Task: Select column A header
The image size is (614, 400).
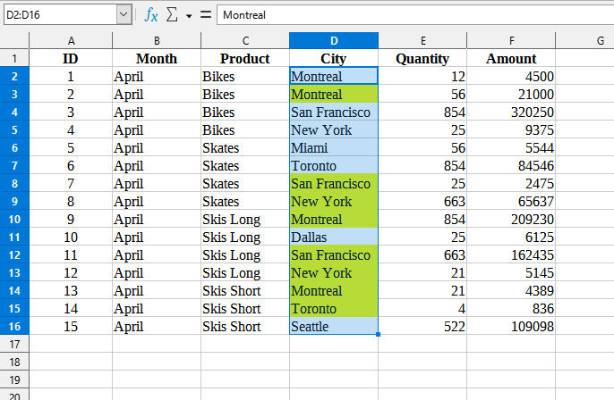Action: tap(71, 41)
